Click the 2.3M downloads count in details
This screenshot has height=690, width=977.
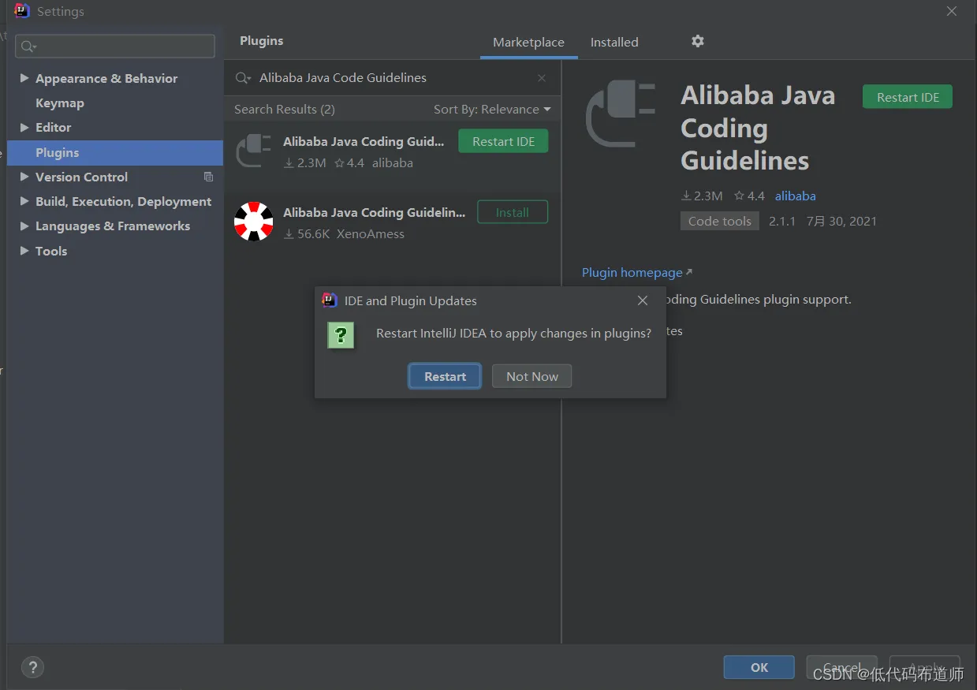pos(702,196)
